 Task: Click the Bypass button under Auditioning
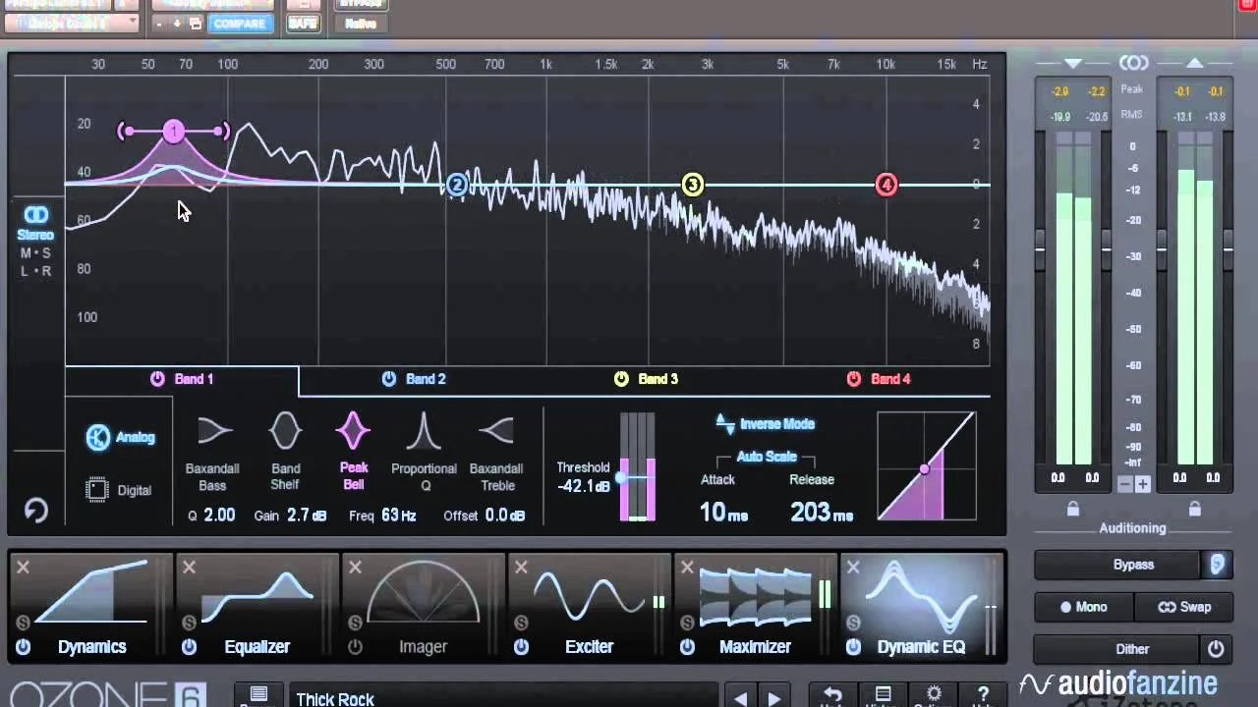point(1118,565)
